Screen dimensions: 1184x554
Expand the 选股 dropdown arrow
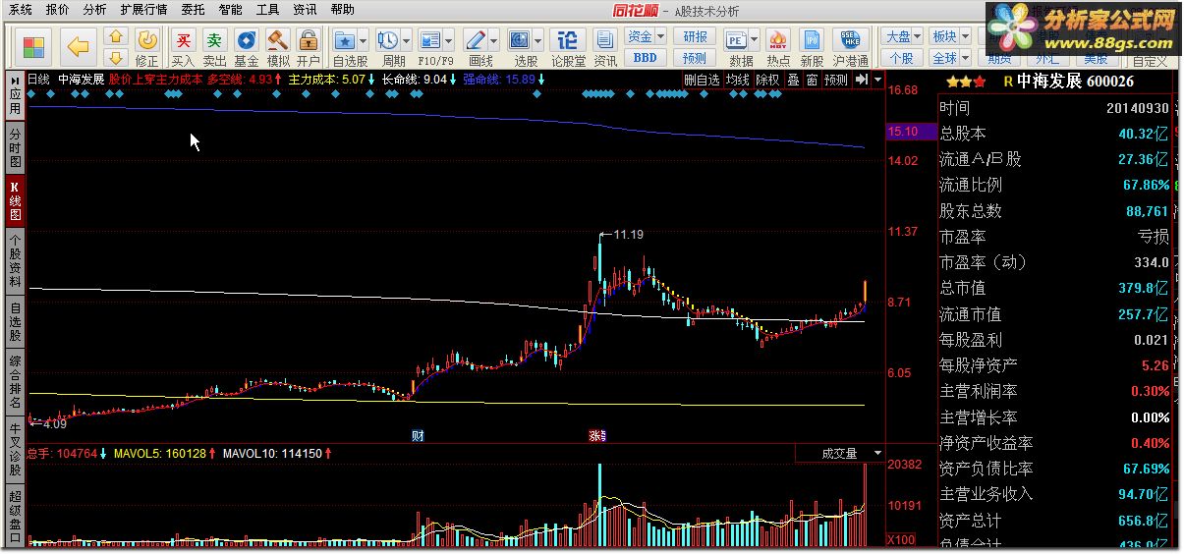[x=538, y=41]
